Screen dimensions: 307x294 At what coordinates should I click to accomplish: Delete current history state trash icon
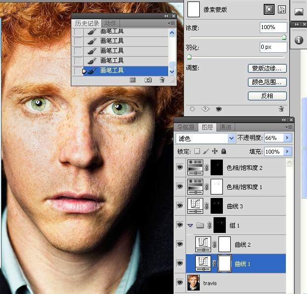(x=162, y=80)
